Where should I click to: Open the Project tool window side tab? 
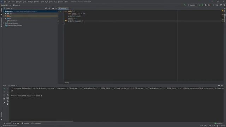[1, 12]
